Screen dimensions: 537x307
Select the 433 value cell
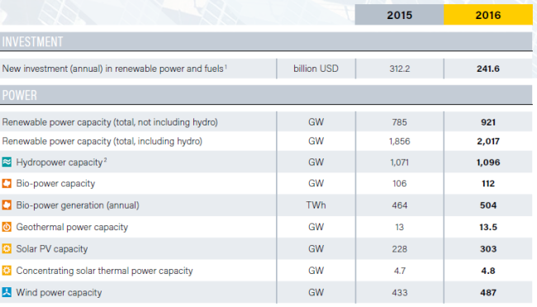click(x=399, y=293)
